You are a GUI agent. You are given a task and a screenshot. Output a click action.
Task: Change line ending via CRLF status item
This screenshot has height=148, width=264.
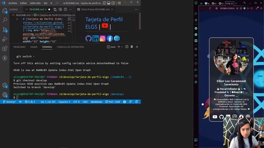click(85, 102)
